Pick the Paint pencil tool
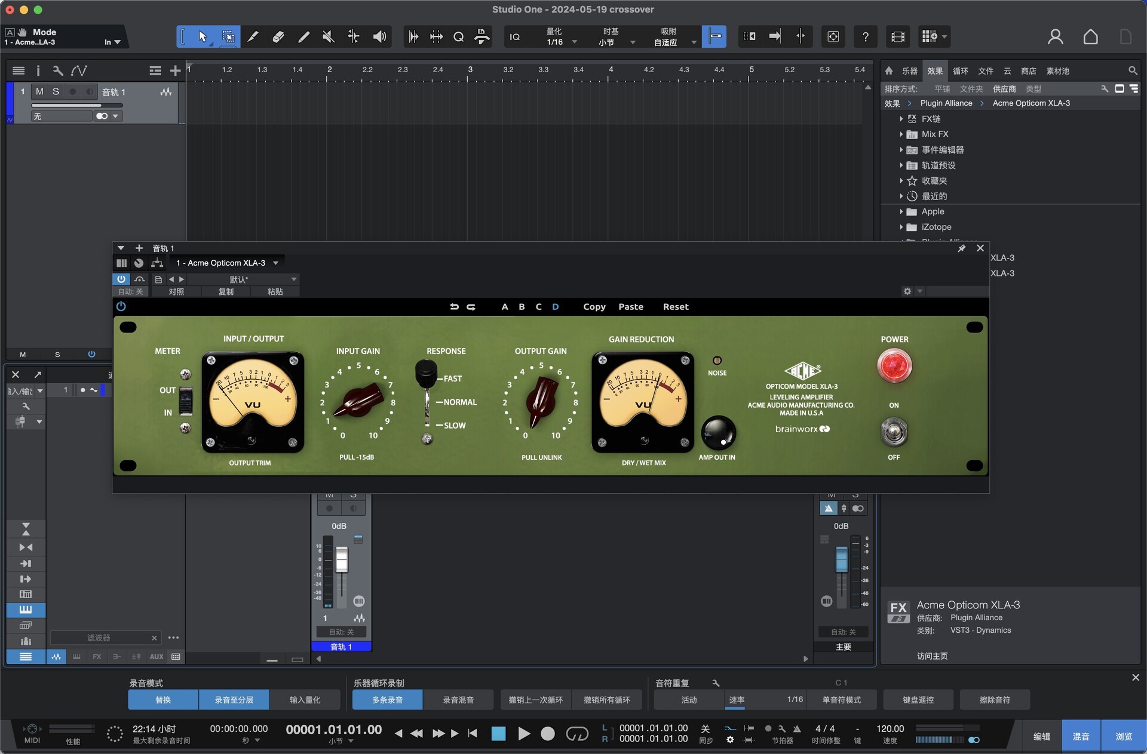The image size is (1147, 754). (x=303, y=37)
